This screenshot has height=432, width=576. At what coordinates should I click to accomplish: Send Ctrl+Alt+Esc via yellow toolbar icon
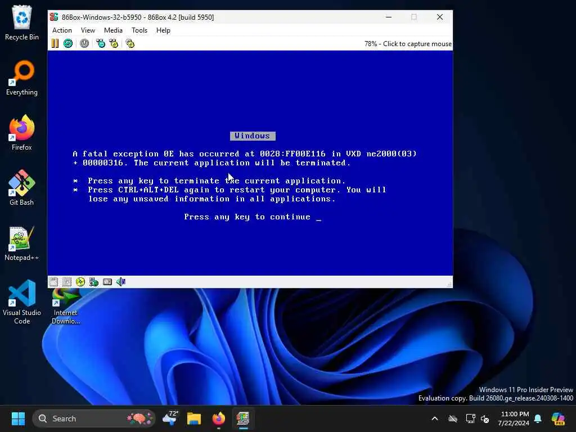tap(114, 43)
